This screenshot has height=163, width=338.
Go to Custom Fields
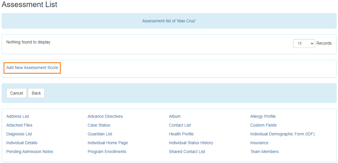[x=263, y=125]
